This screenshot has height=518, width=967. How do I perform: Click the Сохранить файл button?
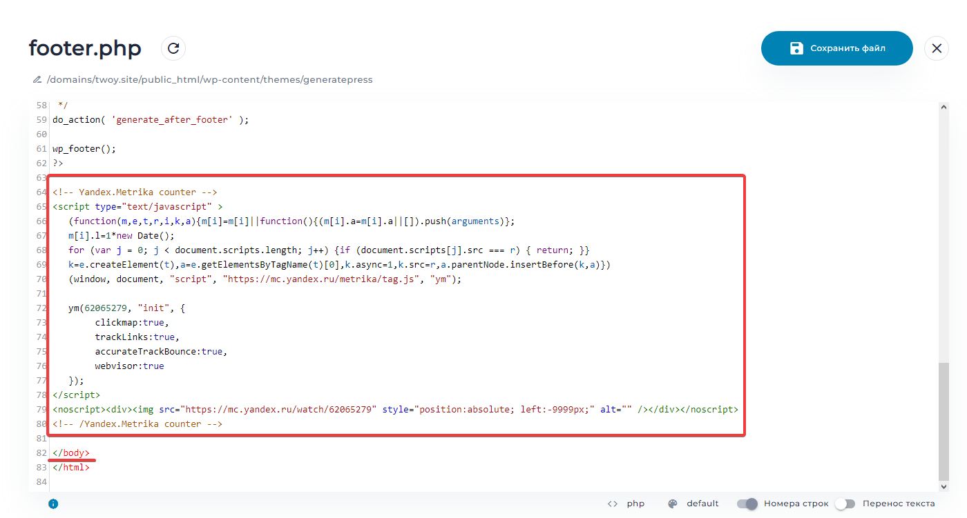837,48
